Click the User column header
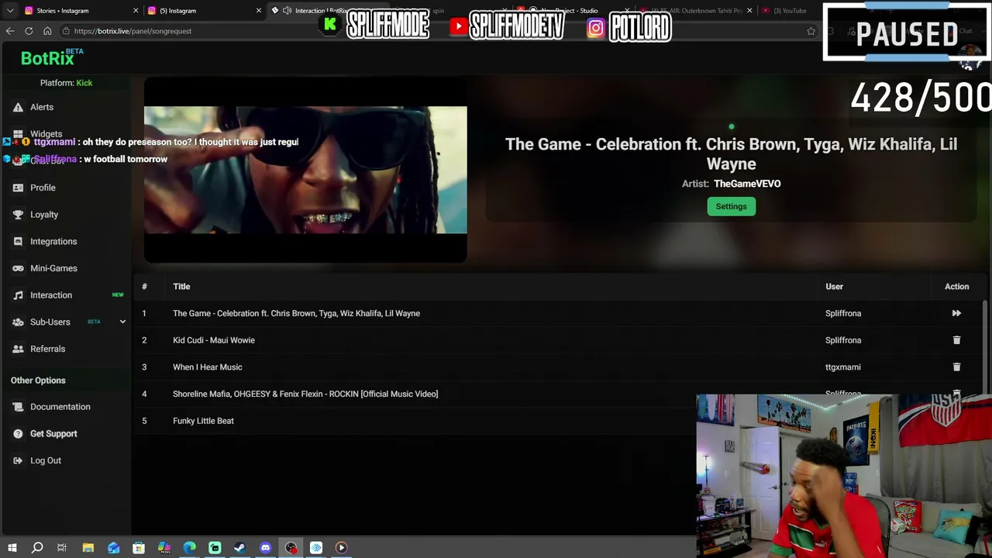The height and width of the screenshot is (558, 992). coord(834,287)
